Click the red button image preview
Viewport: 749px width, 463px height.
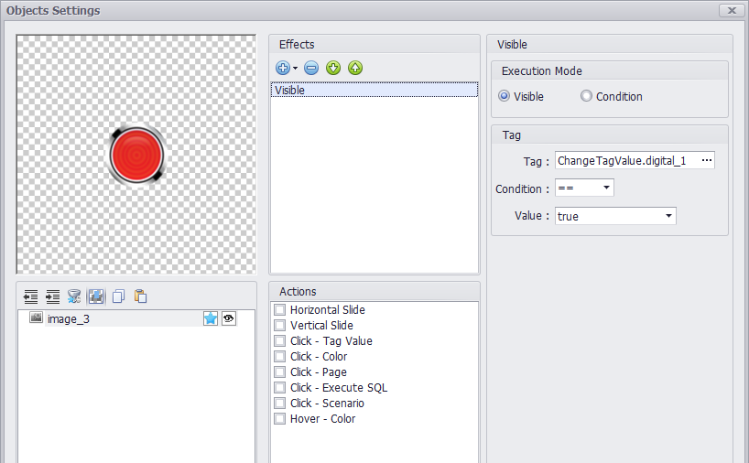click(136, 156)
